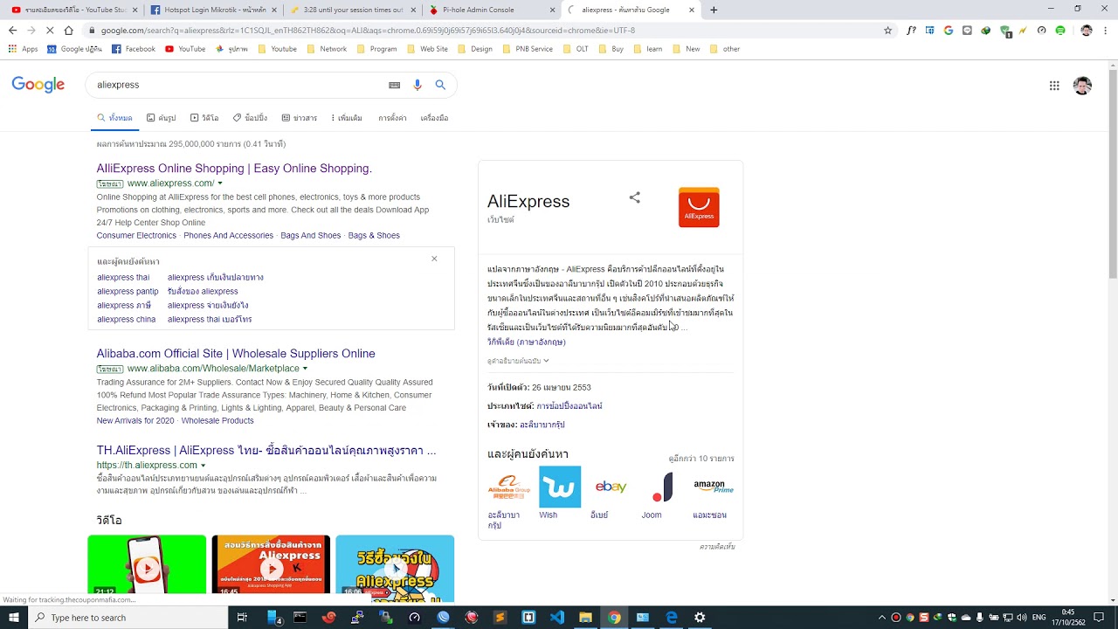Open Wholesale Products sitelink
Image resolution: width=1118 pixels, height=629 pixels.
tap(217, 421)
